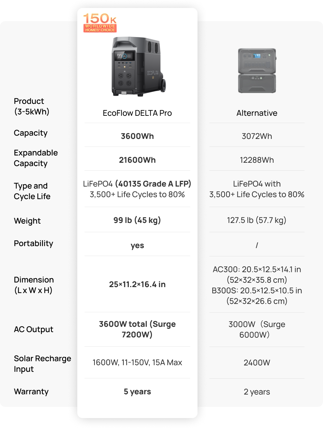Click the 127.5 lb alternative weight value
This screenshot has height=430, width=323.
pos(257,220)
